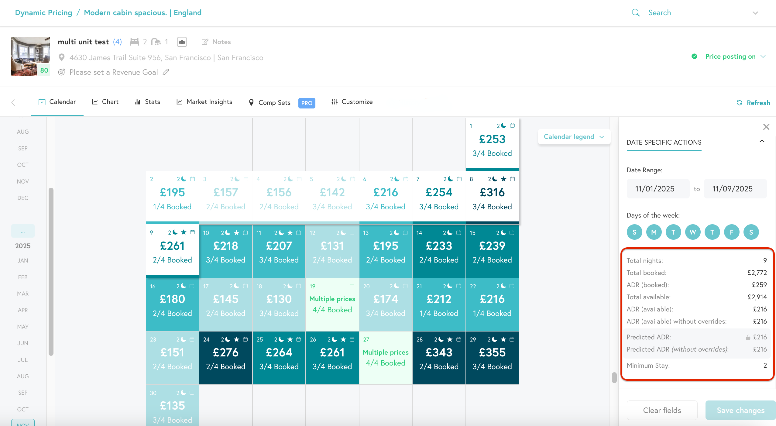Click the search magnifier icon
Viewport: 776px width, 426px height.
[636, 13]
